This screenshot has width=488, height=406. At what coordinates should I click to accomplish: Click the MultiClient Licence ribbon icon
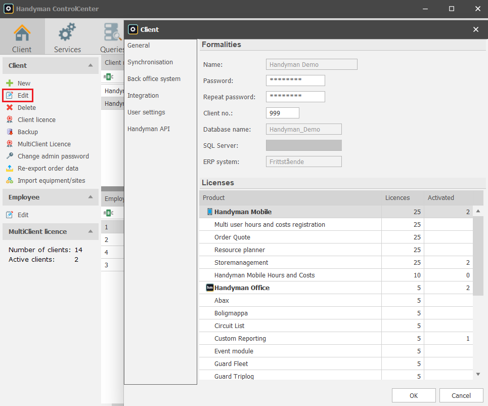point(10,144)
